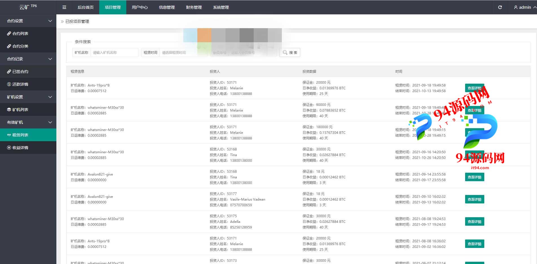537x264 pixels.
Task: Collapse the 矿机设置 sidebar group
Action: [28, 97]
